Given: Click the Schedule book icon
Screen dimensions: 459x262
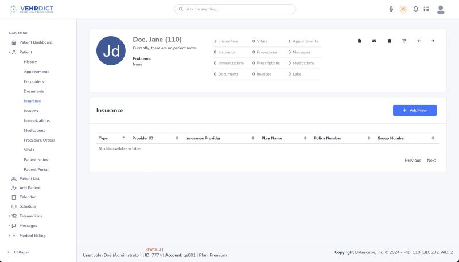Looking at the screenshot, I should (x=14, y=206).
